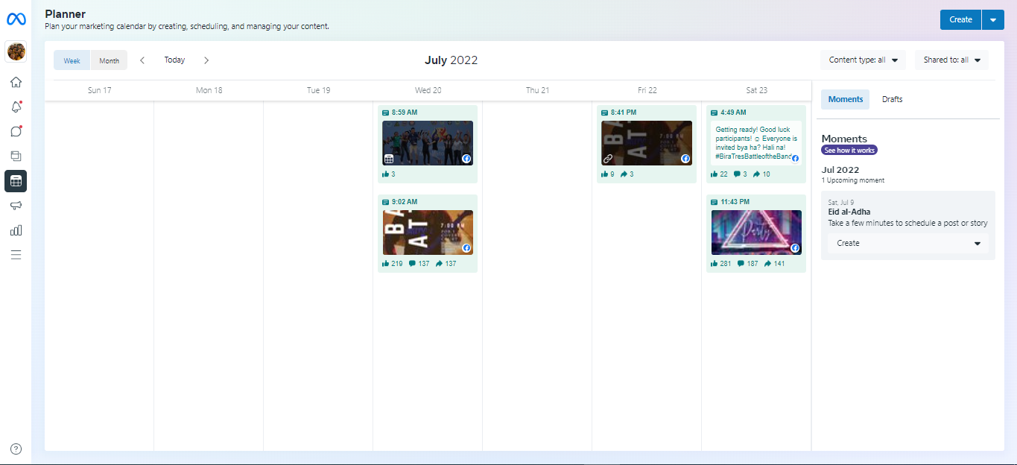Open the 11:43 PM Party post thumbnail
This screenshot has width=1017, height=465.
756,232
